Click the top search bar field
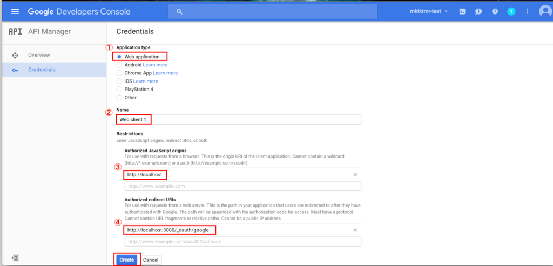 273,12
